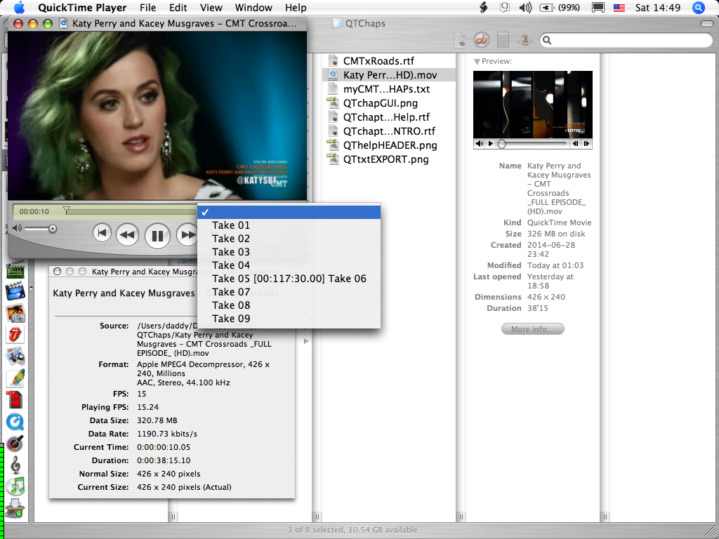Jump to the beginning of the movie

point(103,233)
